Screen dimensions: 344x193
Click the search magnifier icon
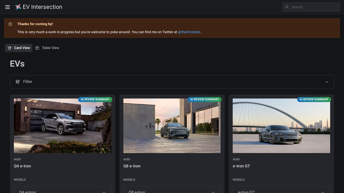[287, 7]
